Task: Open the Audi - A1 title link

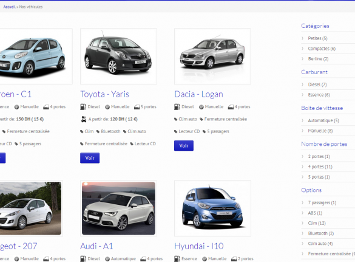Action: (96, 246)
